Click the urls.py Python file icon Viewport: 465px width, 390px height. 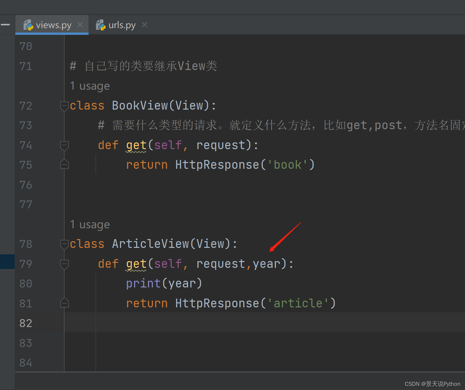point(101,25)
